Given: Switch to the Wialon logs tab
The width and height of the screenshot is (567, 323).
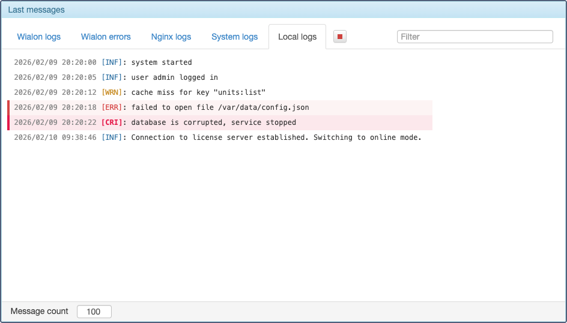Looking at the screenshot, I should [39, 37].
